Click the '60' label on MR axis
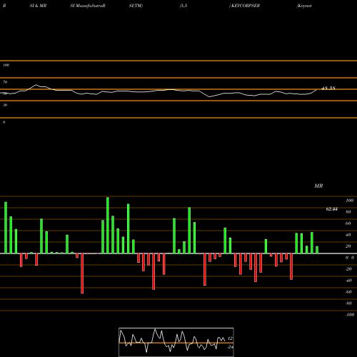 348,223
